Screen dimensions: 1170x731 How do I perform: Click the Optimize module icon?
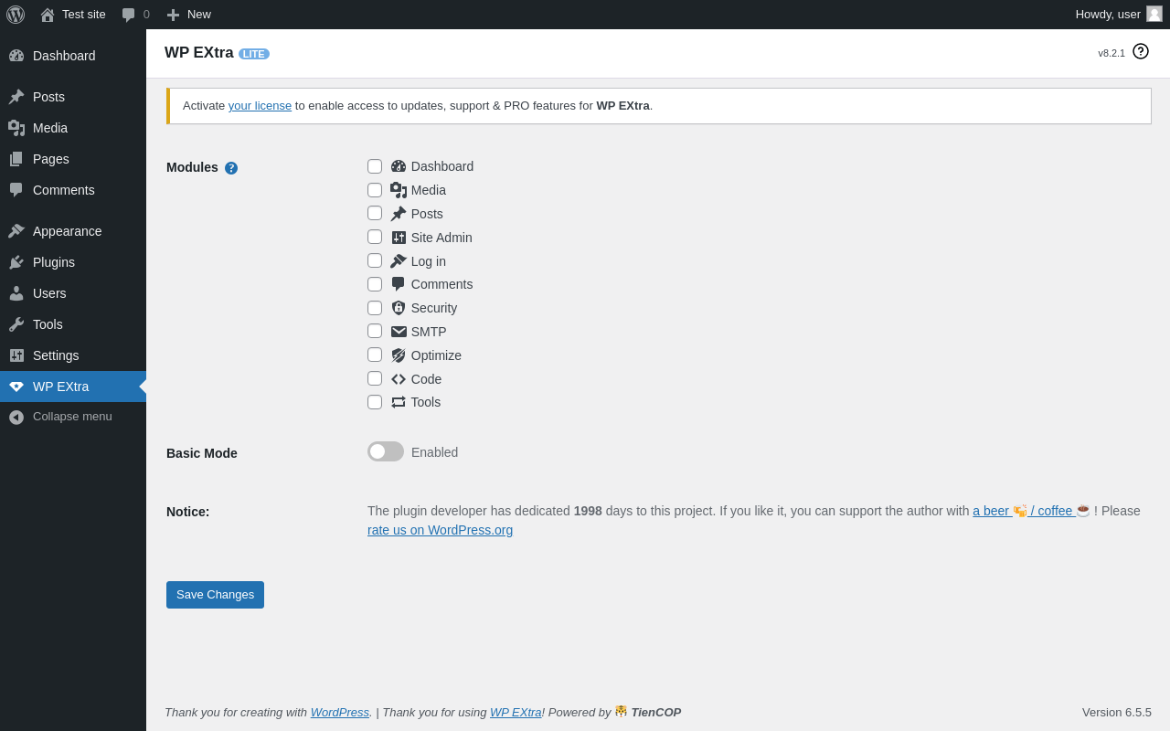[399, 355]
